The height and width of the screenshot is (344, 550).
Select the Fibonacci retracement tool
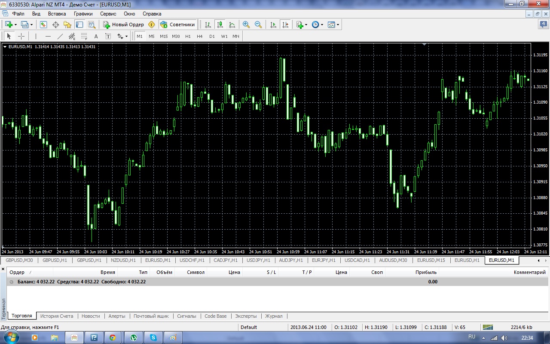pyautogui.click(x=84, y=37)
